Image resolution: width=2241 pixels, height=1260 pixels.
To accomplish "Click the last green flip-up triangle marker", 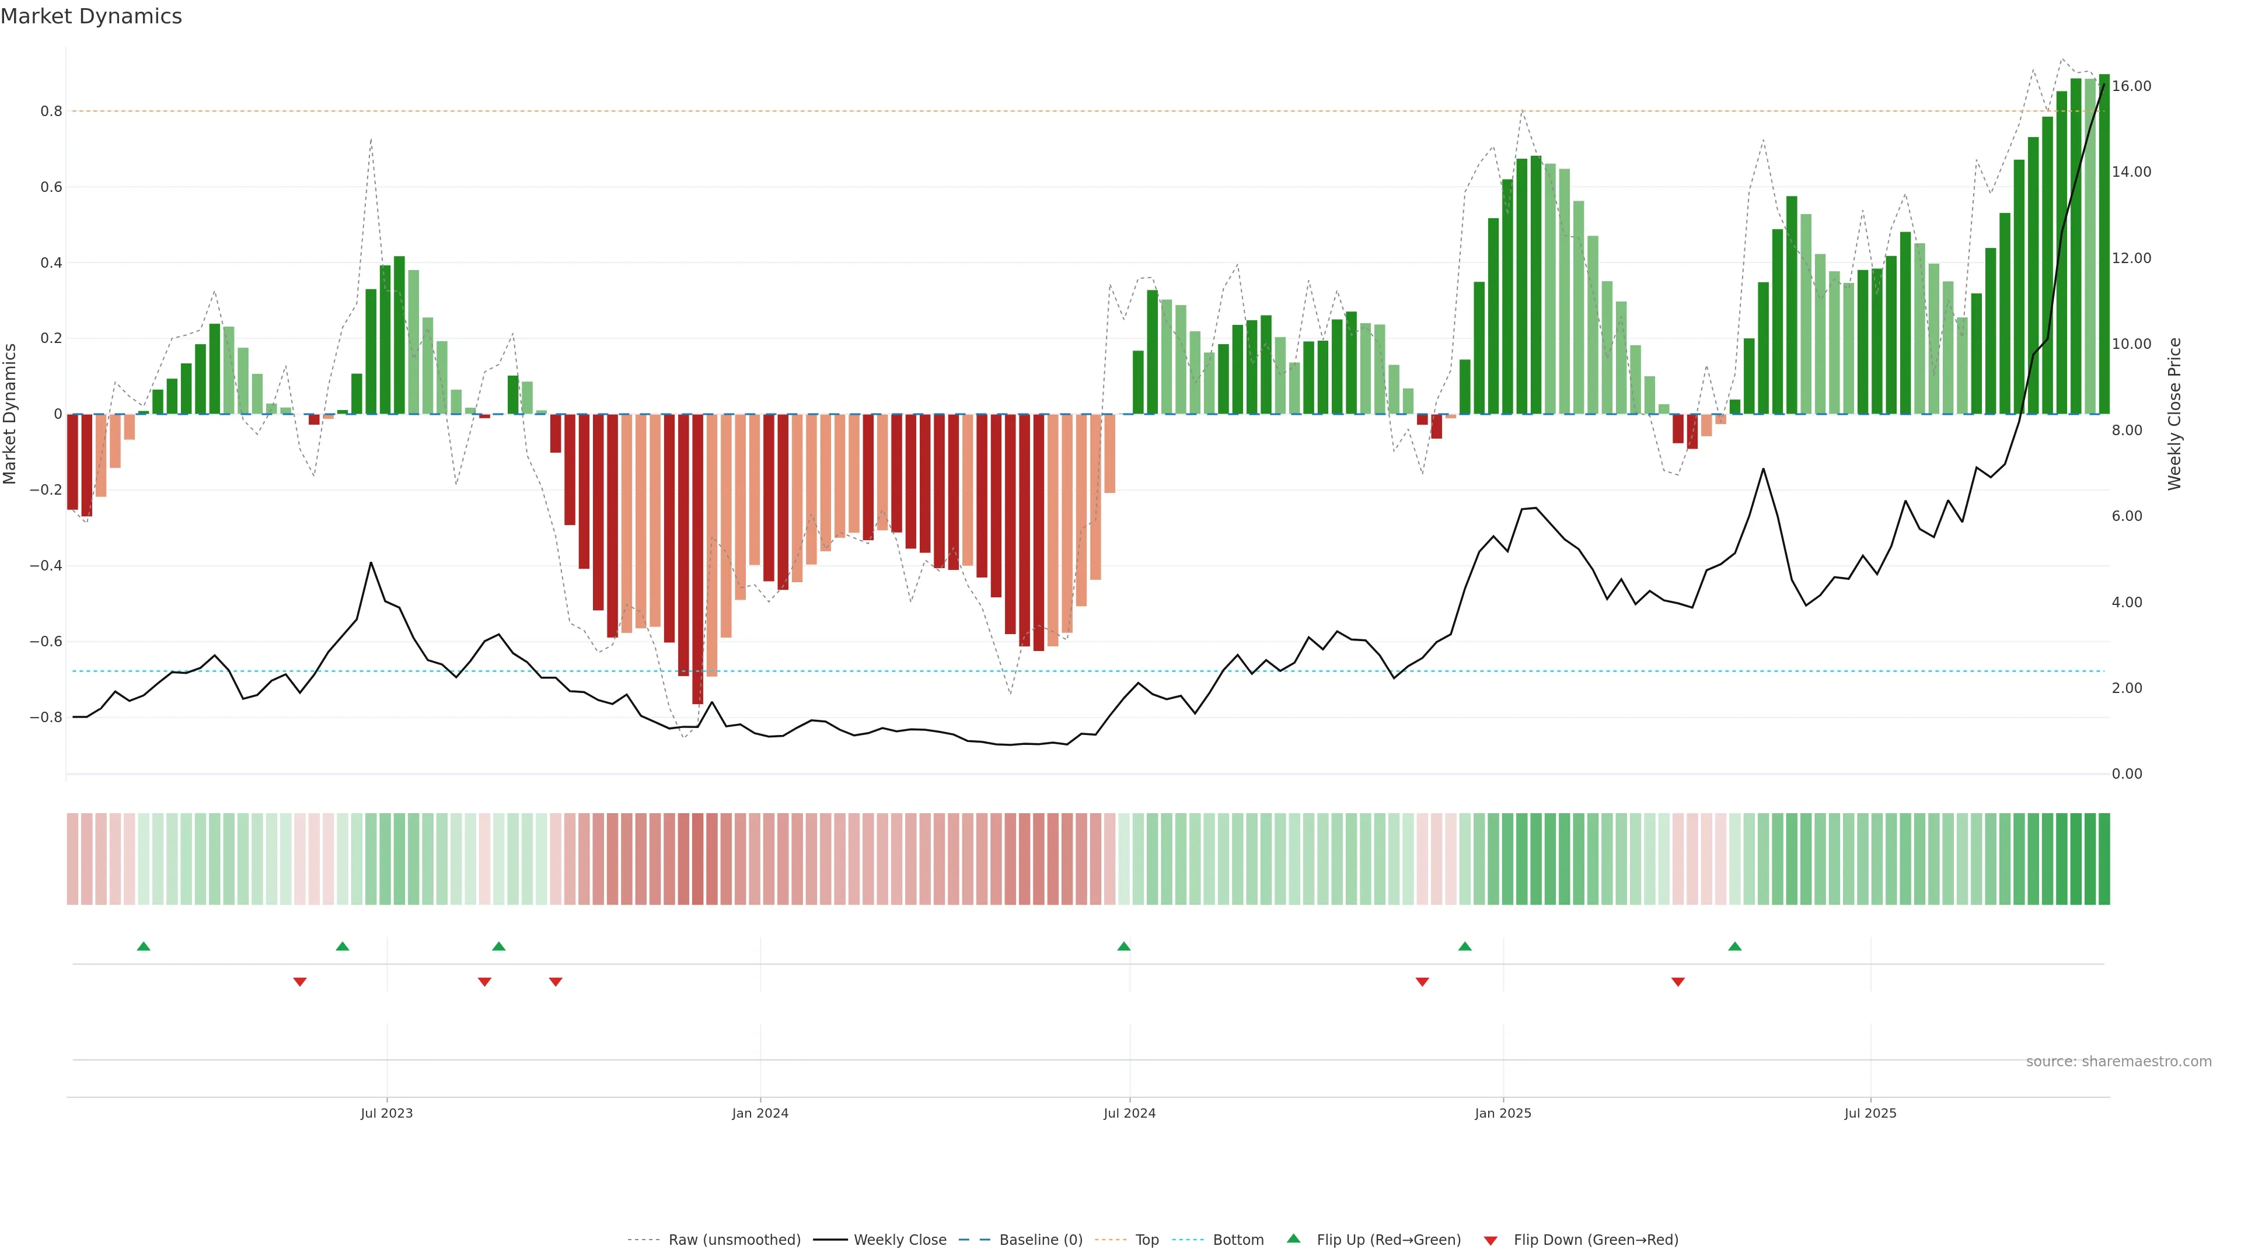I will (x=1734, y=946).
